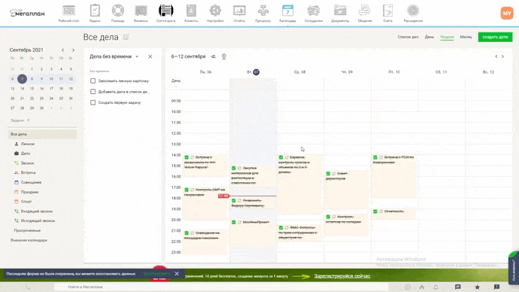This screenshot has height=292, width=519.
Task: Open the chat bubble icon in bottom bar
Action: [x=457, y=287]
